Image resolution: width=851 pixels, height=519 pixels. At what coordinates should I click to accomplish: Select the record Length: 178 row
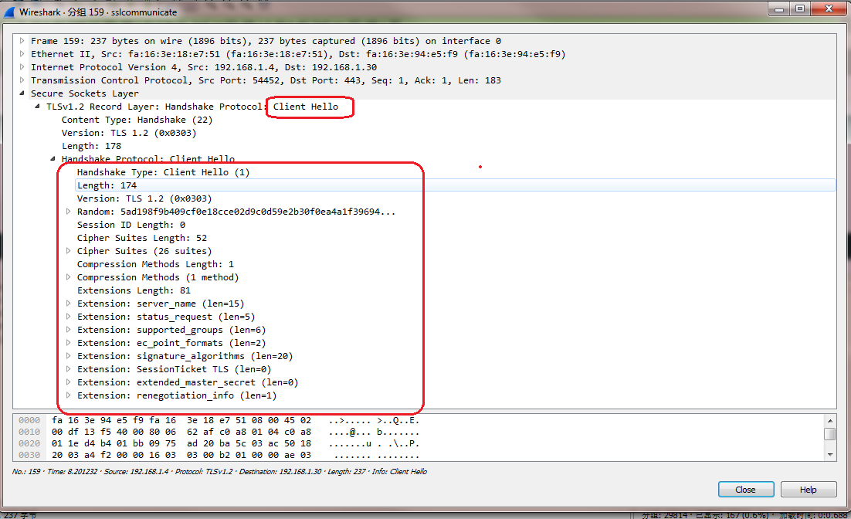(91, 146)
